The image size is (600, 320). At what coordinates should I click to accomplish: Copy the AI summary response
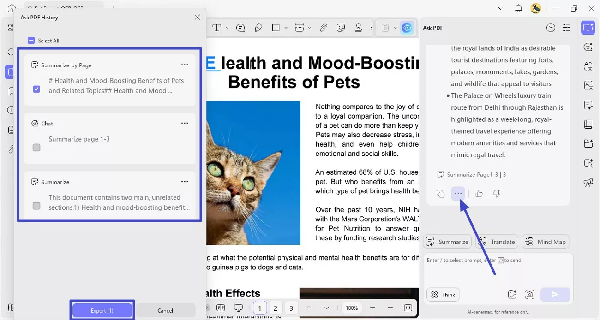pos(440,194)
